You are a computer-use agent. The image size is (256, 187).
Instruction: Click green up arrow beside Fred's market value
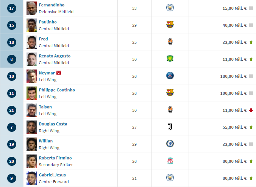coord(251,42)
